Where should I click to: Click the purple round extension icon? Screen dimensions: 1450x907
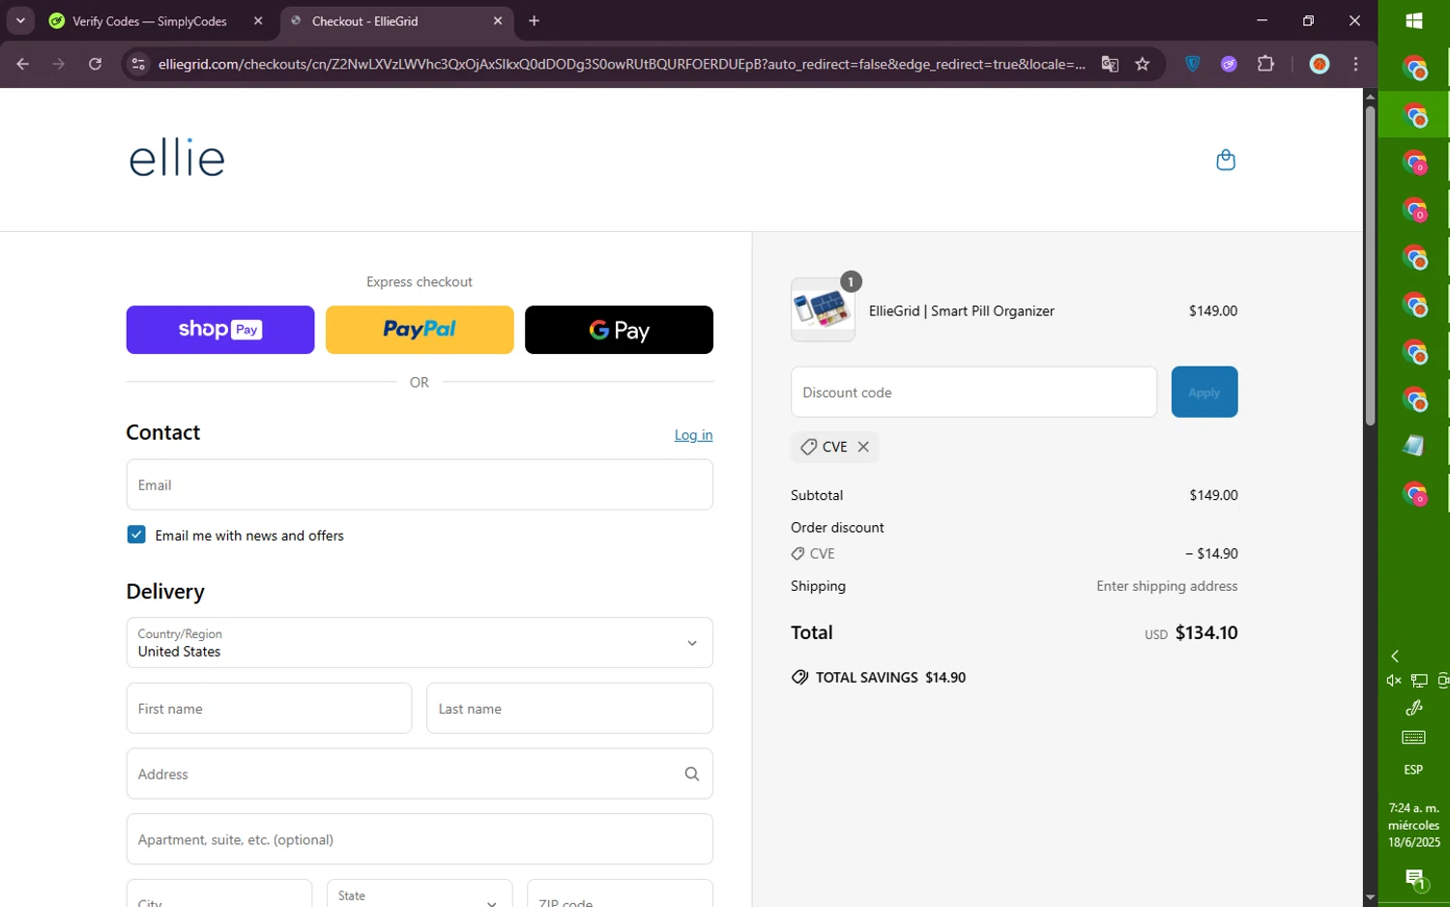pos(1229,64)
